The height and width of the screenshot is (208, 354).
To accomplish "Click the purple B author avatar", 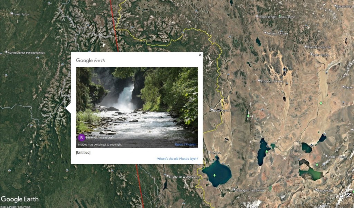I will pos(81,137).
